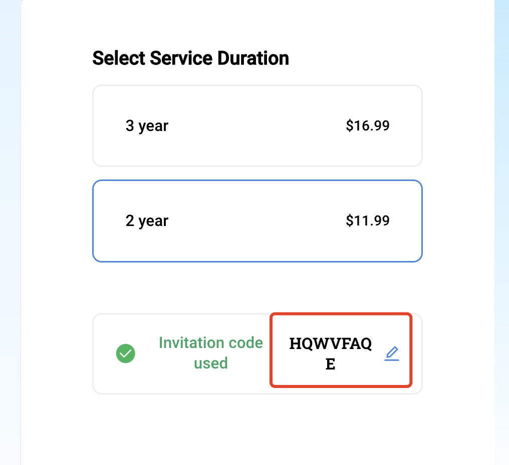The width and height of the screenshot is (509, 465).
Task: Click the word "used" under Invitation code
Action: click(x=211, y=362)
